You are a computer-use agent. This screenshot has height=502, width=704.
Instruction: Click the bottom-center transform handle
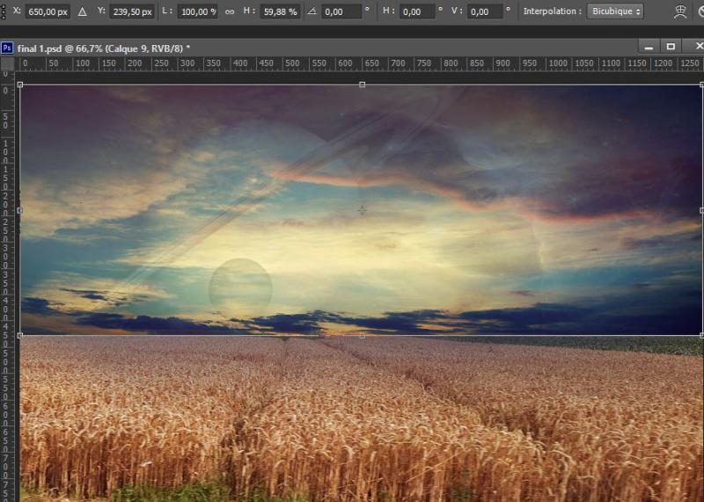tap(362, 335)
